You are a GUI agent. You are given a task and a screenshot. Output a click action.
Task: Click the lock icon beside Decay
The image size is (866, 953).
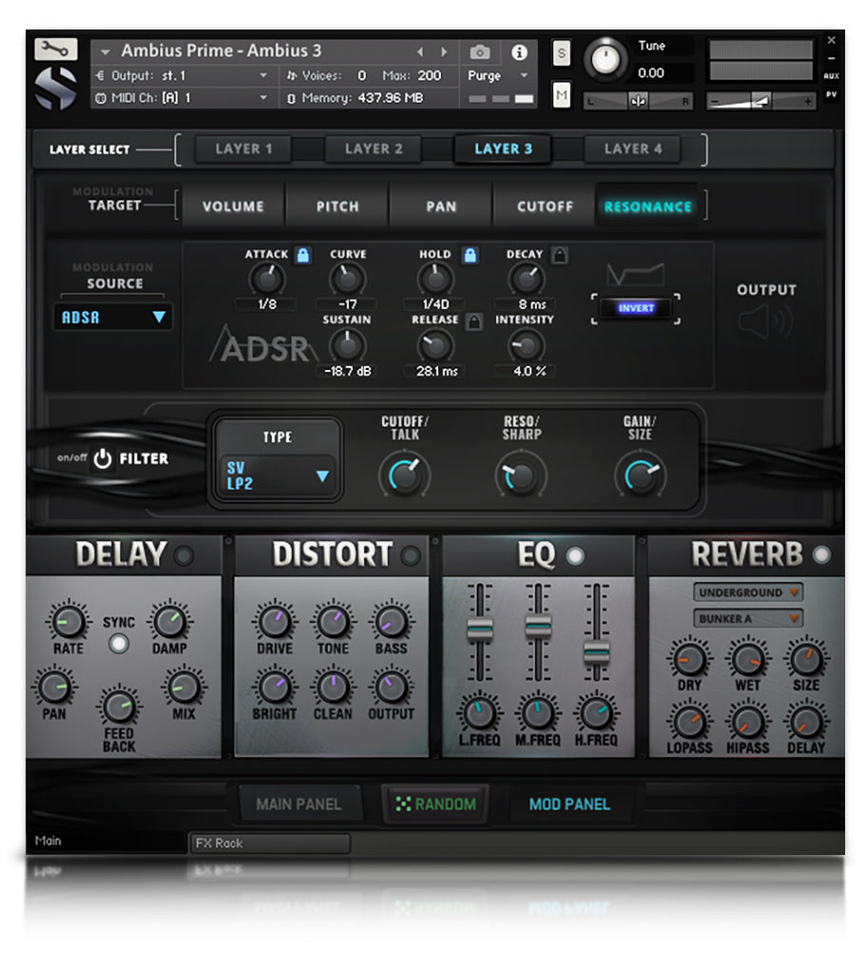point(561,255)
